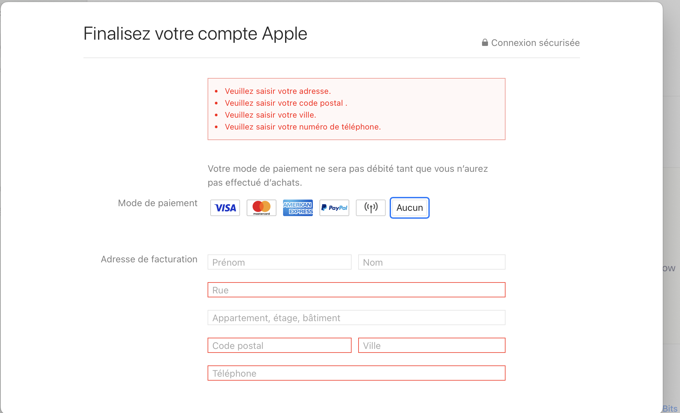Pick the American Express card option
The height and width of the screenshot is (413, 680).
(x=298, y=208)
